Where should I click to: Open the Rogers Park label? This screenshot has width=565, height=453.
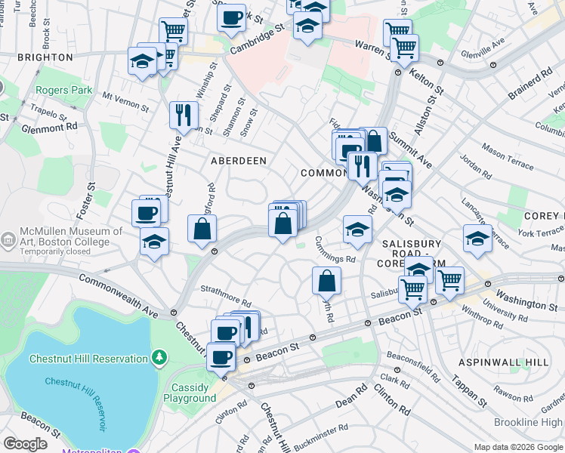63,90
